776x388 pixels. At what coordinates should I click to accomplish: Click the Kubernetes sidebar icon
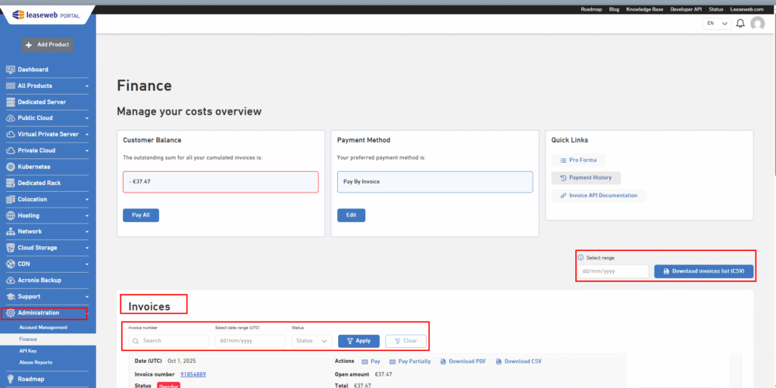tap(11, 167)
